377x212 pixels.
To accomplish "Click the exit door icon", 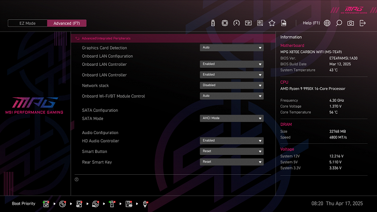I will [362, 23].
